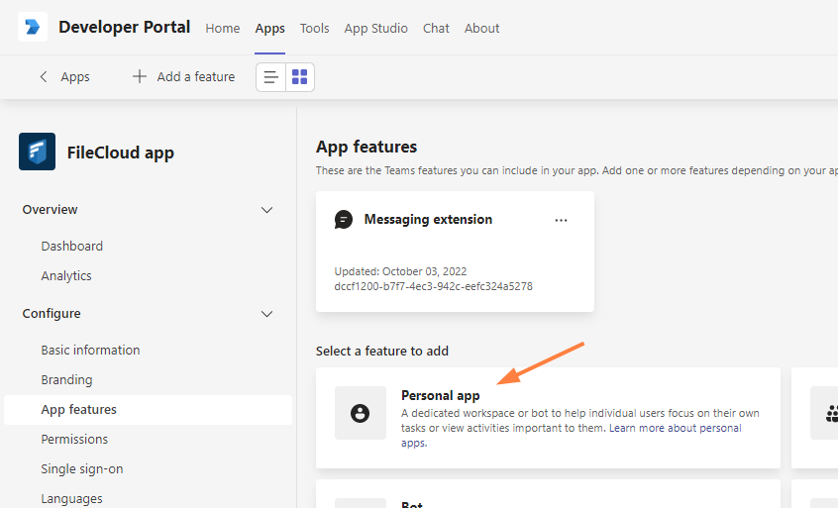Screen dimensions: 838x508
Task: Add the Personal app feature
Action: click(548, 418)
